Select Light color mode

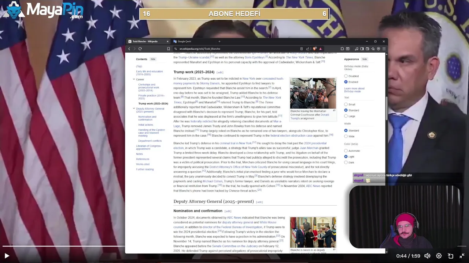[x=346, y=157]
